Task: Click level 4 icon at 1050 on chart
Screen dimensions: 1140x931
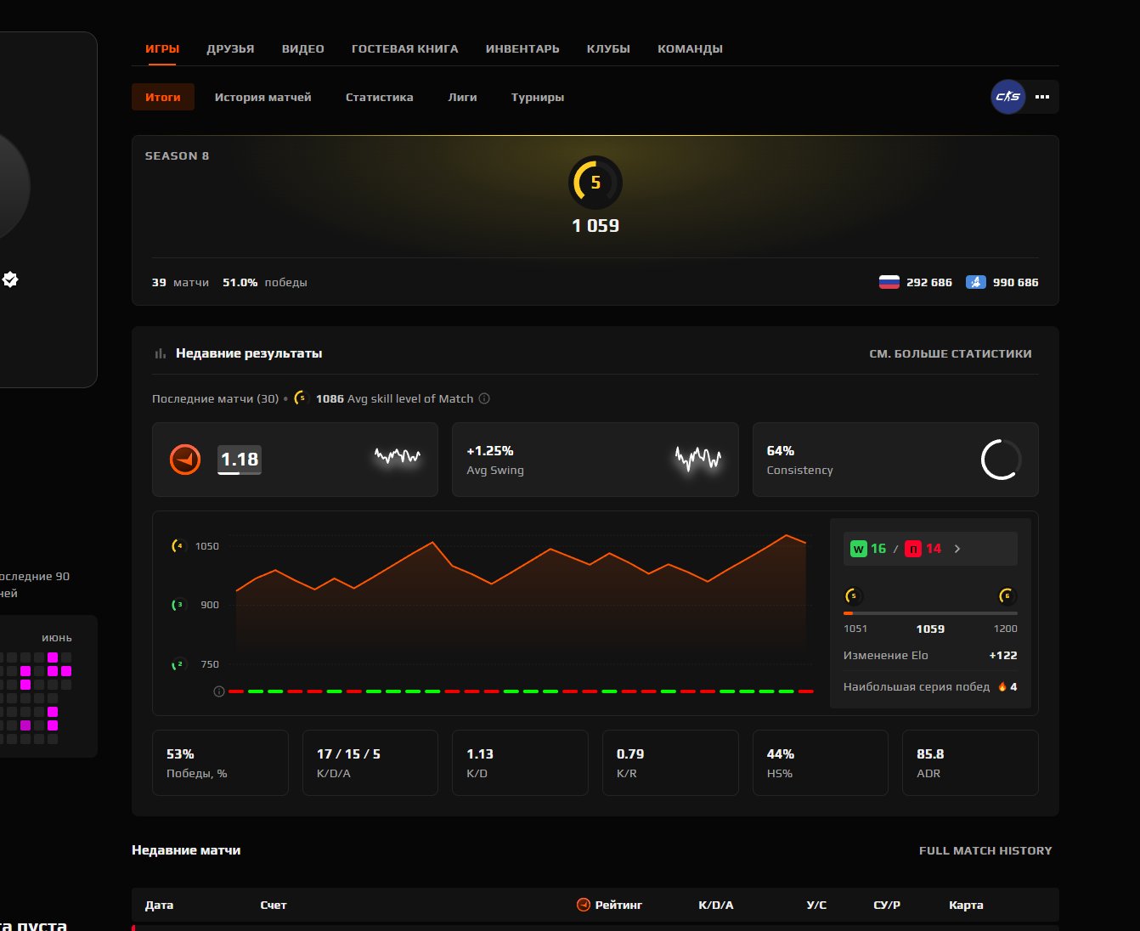Action: point(178,546)
